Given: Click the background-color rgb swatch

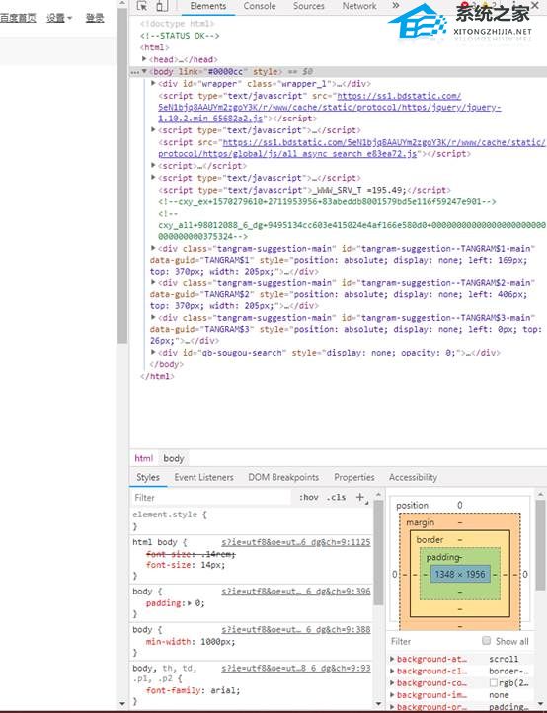Looking at the screenshot, I should [493, 683].
